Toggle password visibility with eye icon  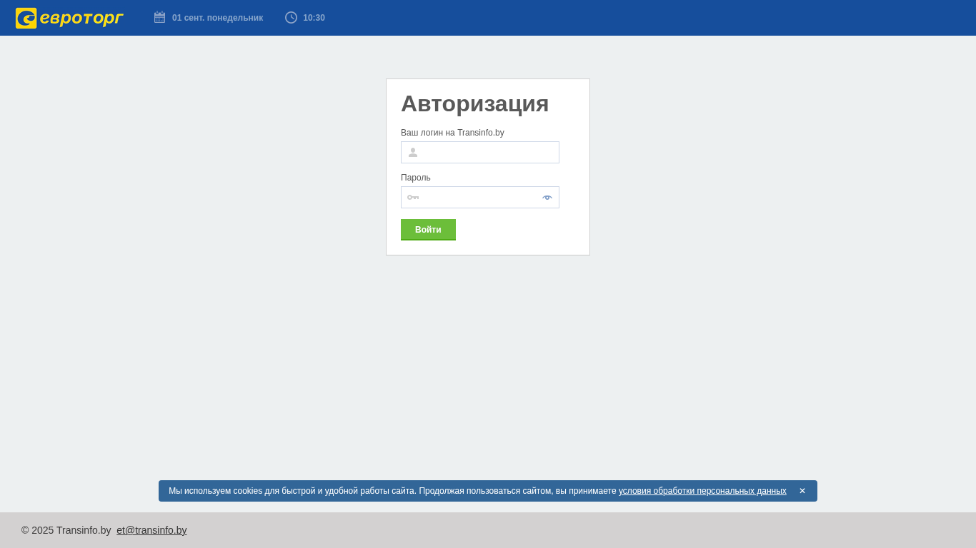(547, 197)
